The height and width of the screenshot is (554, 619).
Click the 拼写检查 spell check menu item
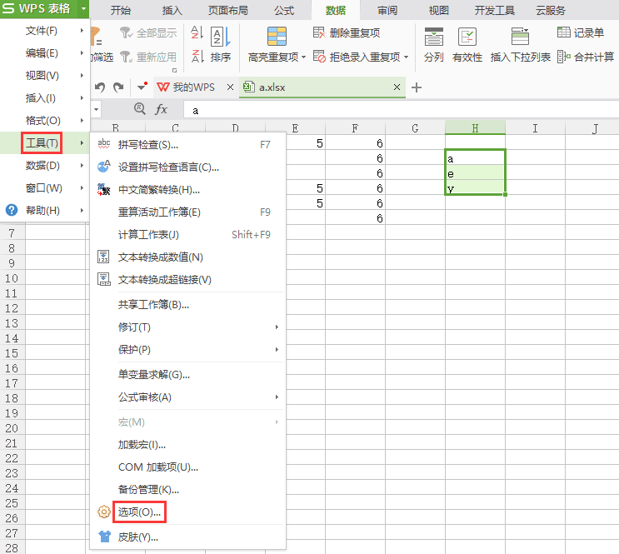[187, 145]
